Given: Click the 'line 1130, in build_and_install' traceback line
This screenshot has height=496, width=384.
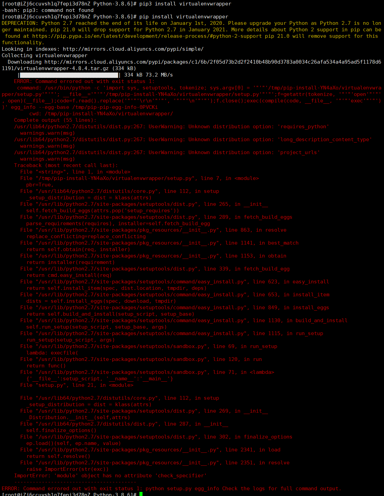Looking at the screenshot, I should [184, 320].
